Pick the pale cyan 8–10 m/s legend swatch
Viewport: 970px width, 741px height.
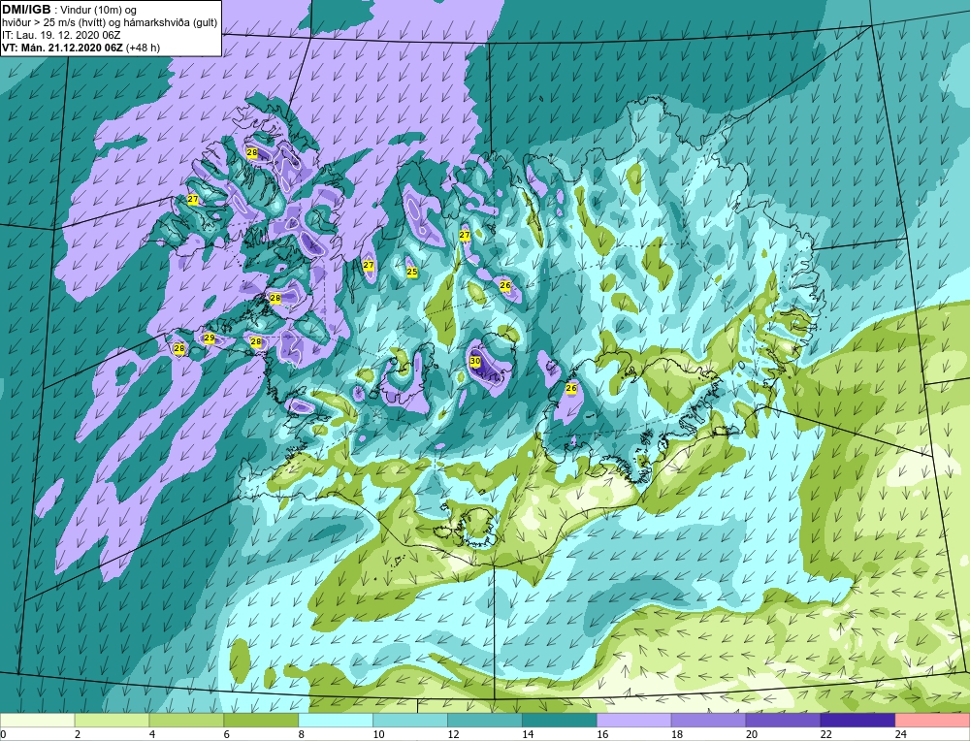pyautogui.click(x=336, y=721)
